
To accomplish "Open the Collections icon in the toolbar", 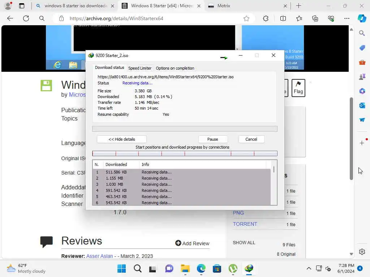I will pos(315,18).
